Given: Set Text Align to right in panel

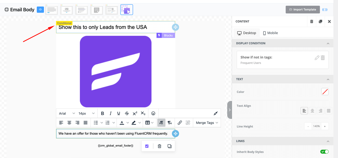Looking at the screenshot, I should coord(320,111).
